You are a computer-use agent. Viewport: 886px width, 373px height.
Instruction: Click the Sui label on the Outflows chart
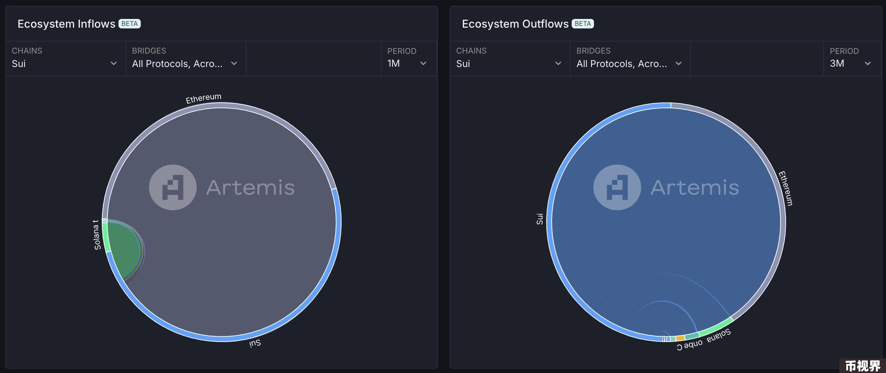[x=540, y=219]
